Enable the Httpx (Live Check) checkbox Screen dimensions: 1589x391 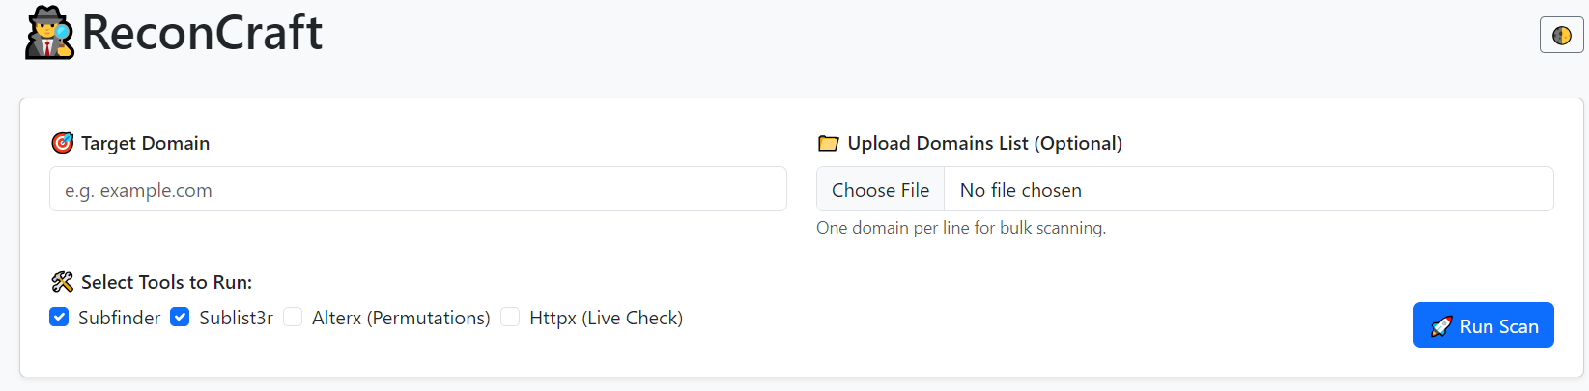[510, 318]
